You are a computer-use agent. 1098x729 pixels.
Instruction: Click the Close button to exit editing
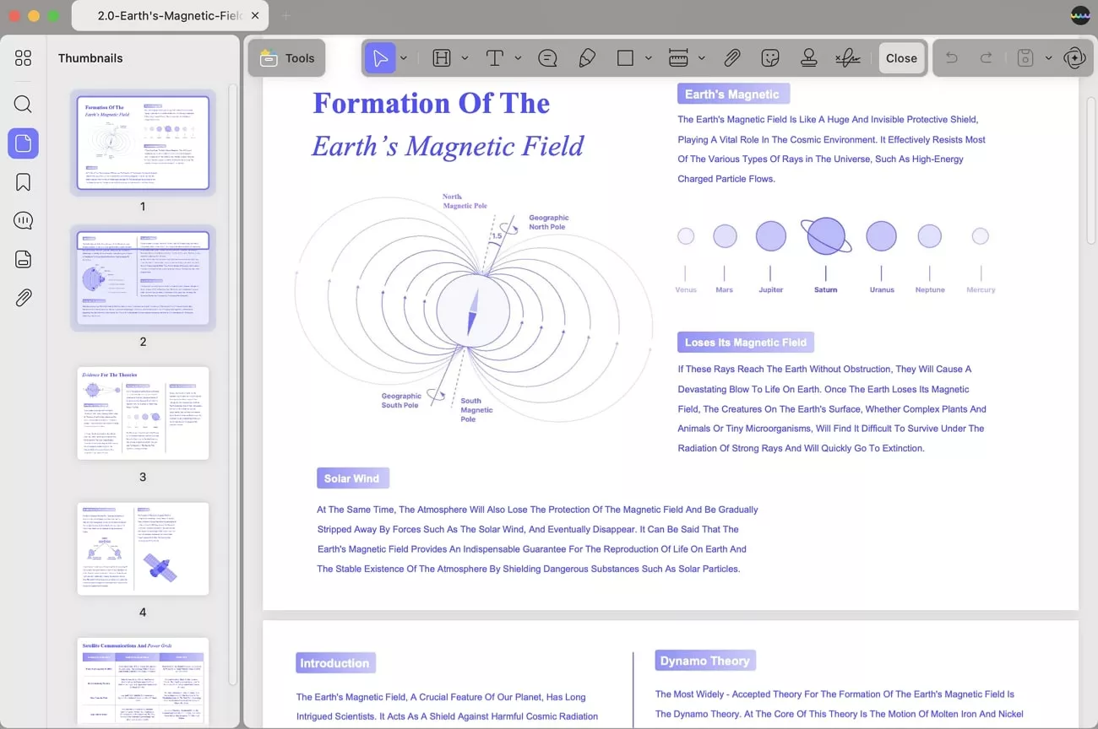coord(901,57)
